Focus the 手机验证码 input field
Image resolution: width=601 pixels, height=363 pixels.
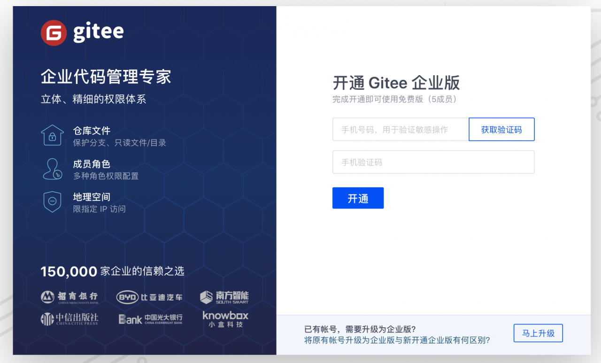pos(433,162)
